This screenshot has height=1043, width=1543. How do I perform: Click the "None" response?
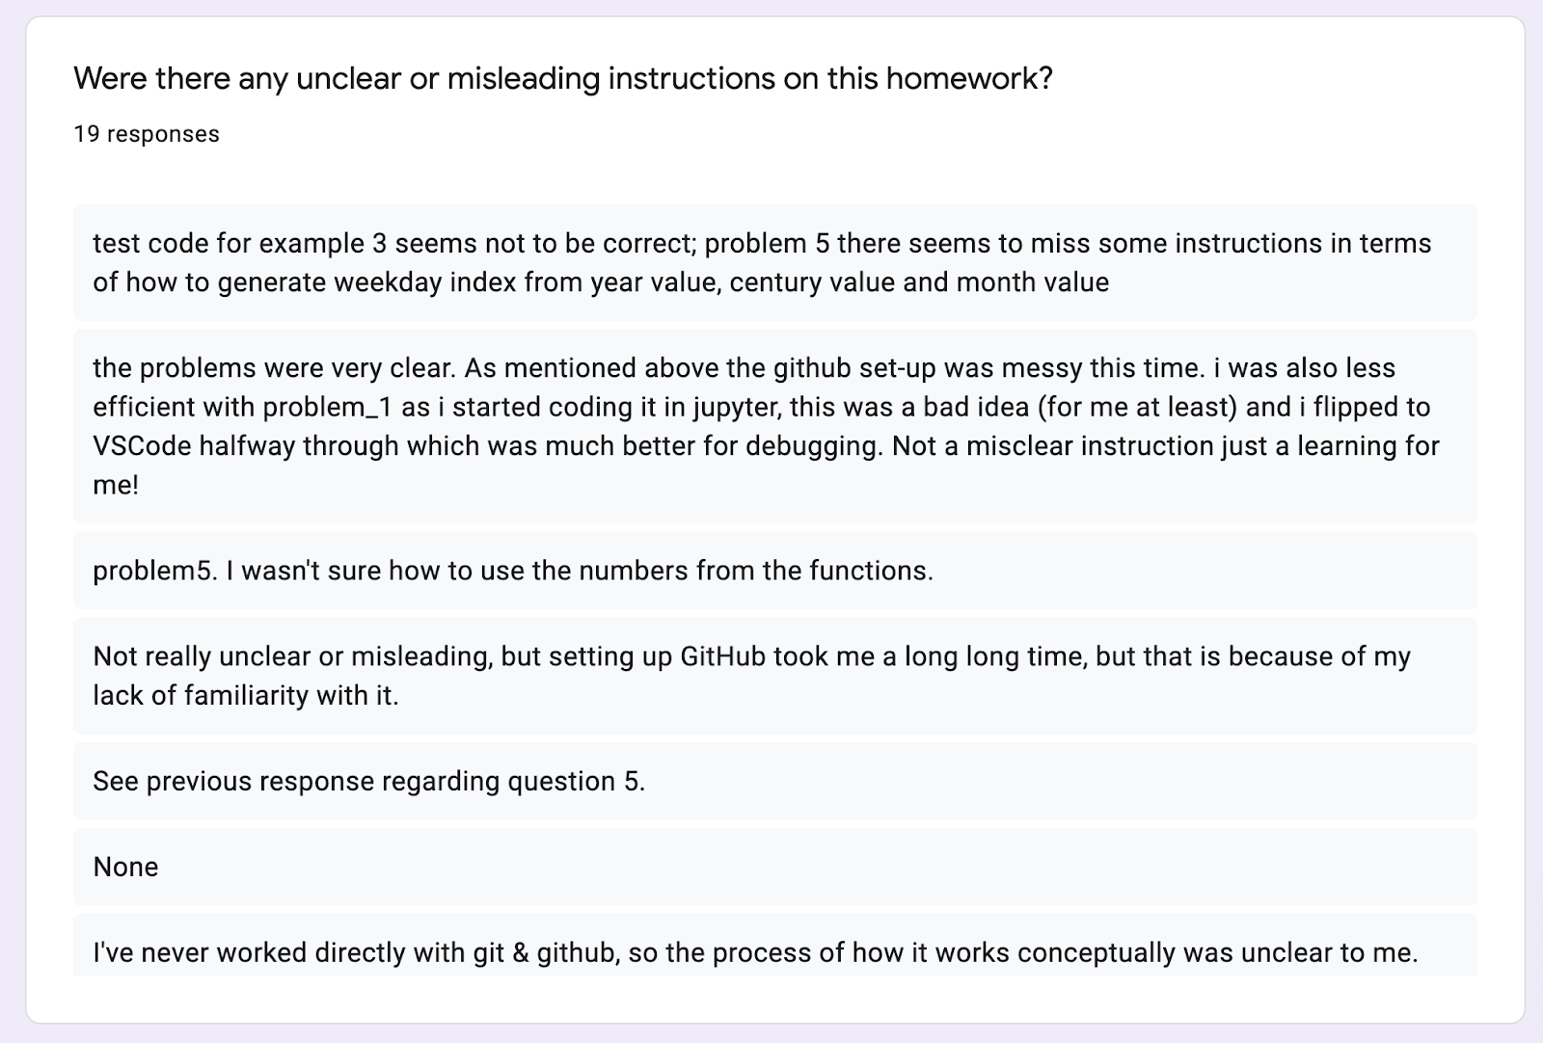click(774, 867)
